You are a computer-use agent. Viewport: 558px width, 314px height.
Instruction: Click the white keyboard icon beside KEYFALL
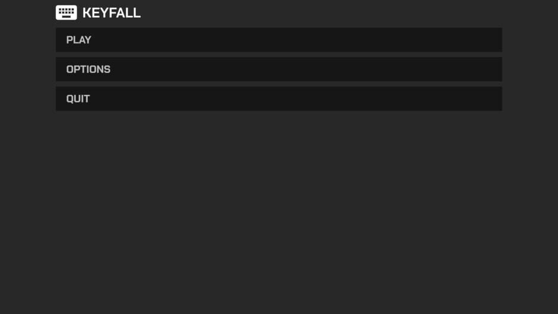coord(66,12)
